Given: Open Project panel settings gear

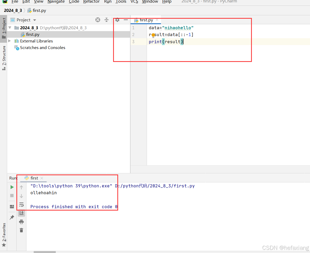Looking at the screenshot, I should pos(117,20).
